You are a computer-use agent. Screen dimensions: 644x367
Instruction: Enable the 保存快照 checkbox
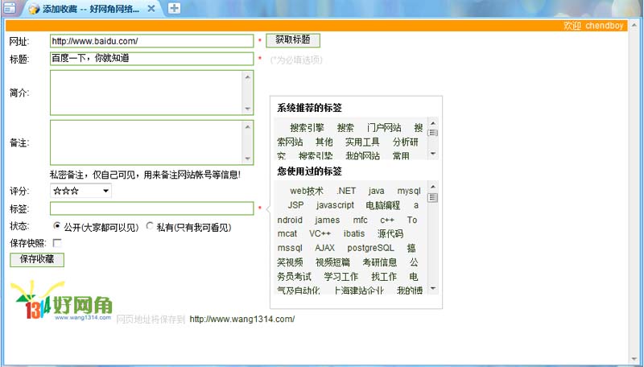56,242
